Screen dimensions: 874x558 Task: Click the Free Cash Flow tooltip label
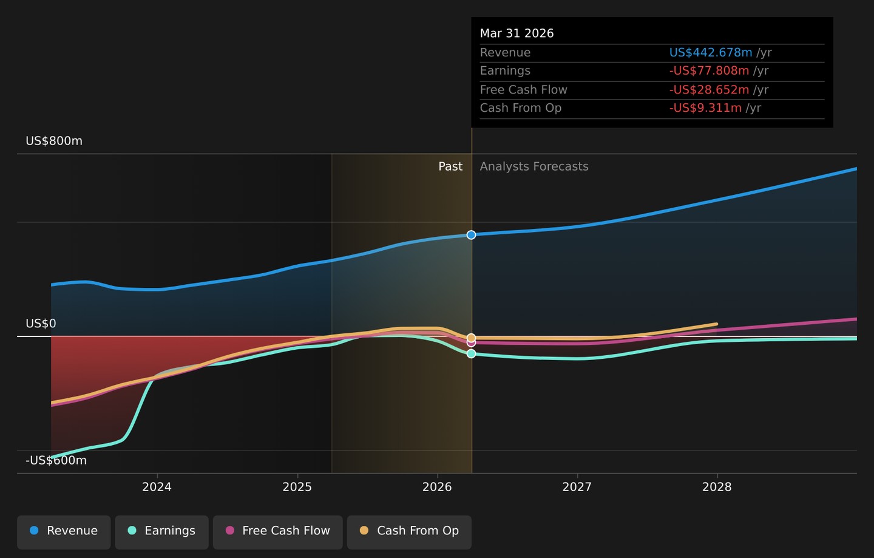(x=524, y=90)
